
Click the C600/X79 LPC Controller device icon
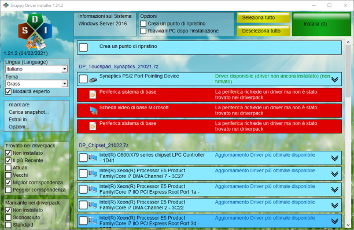[x=93, y=157]
